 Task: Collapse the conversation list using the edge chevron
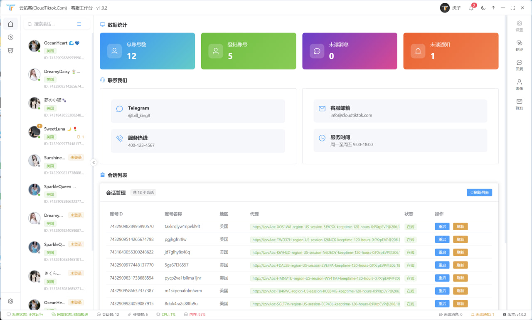pyautogui.click(x=94, y=163)
